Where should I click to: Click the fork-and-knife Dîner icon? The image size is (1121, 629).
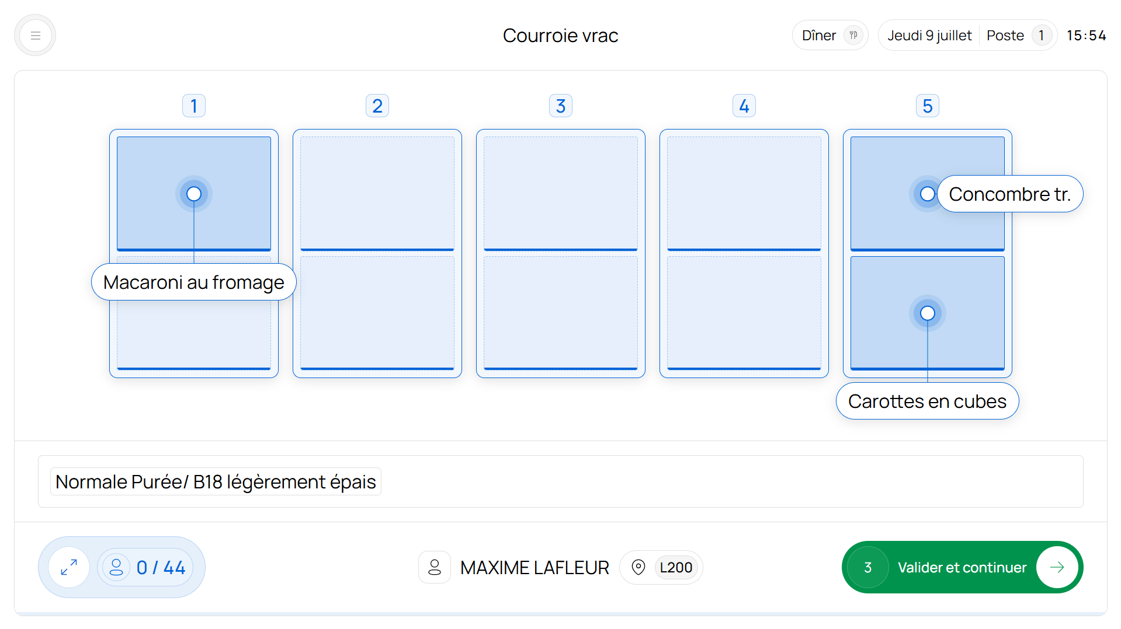click(x=853, y=36)
